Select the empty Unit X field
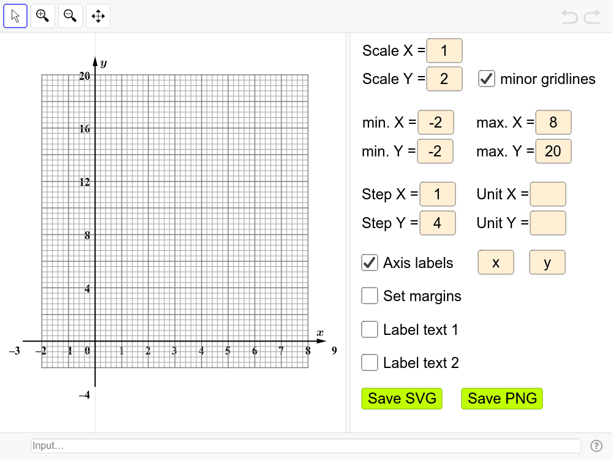The image size is (613, 460). pyautogui.click(x=547, y=194)
